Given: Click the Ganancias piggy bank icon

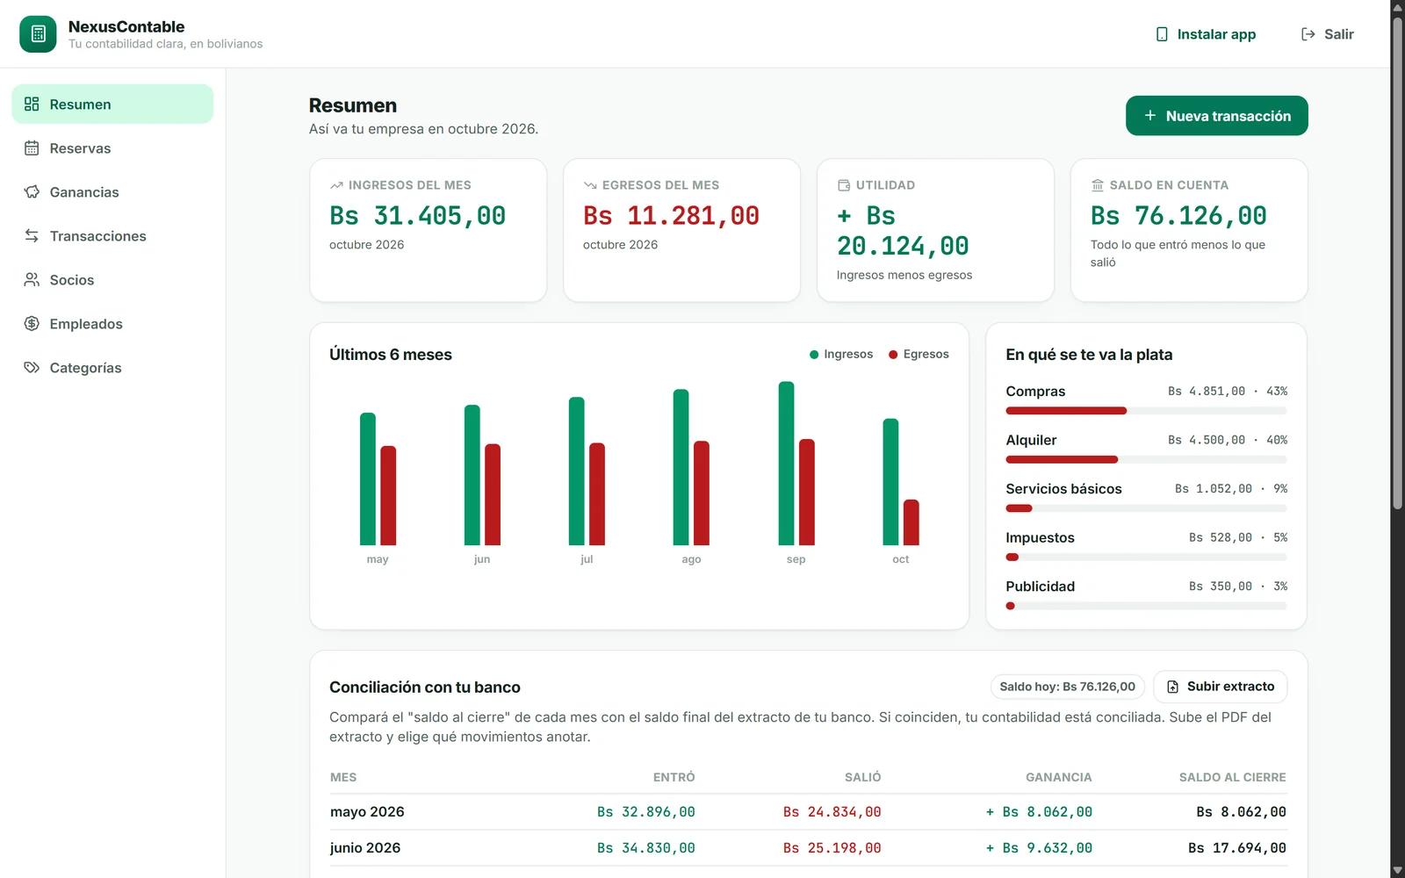Looking at the screenshot, I should [x=32, y=191].
